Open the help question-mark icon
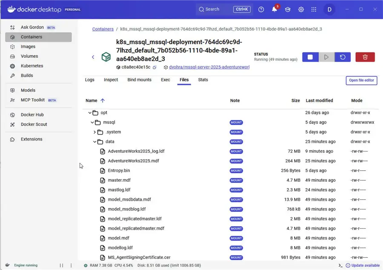 click(261, 9)
